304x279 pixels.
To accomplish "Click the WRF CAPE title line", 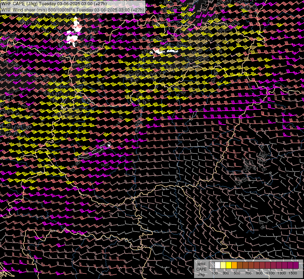I will 54,4.
